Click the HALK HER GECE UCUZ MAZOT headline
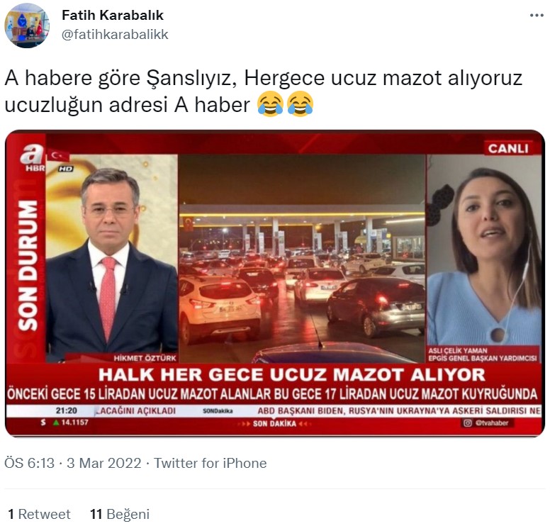550x526 pixels. (292, 374)
